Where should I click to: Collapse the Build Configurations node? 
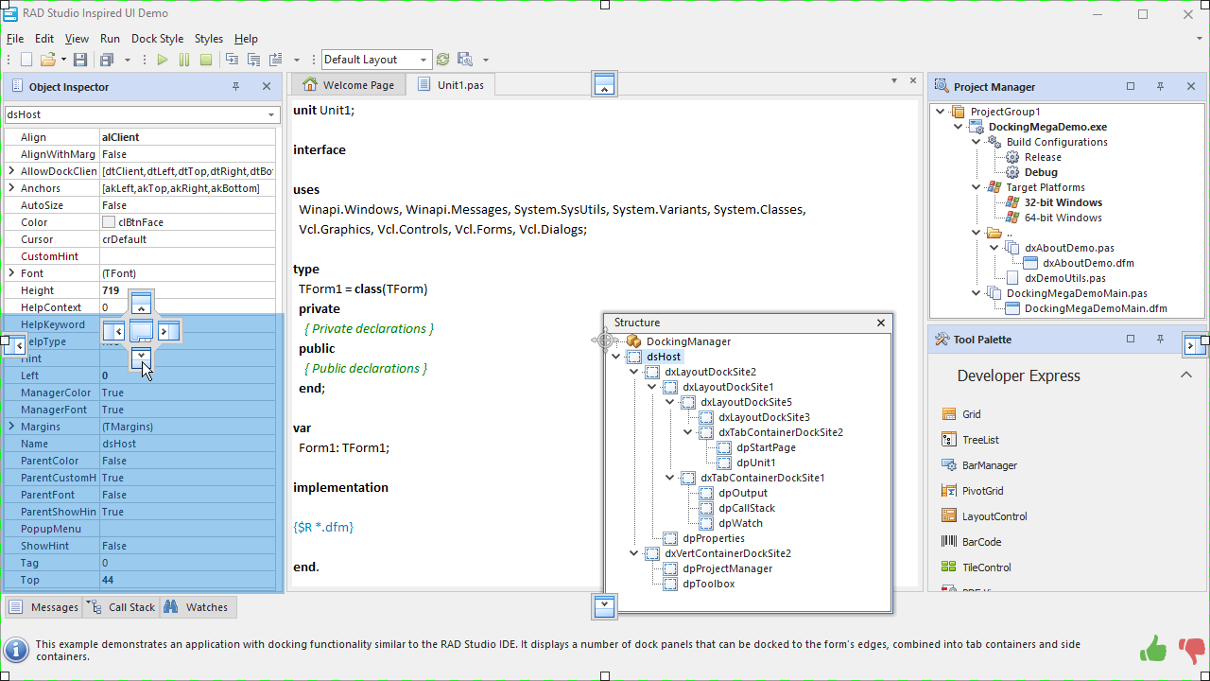(x=977, y=142)
